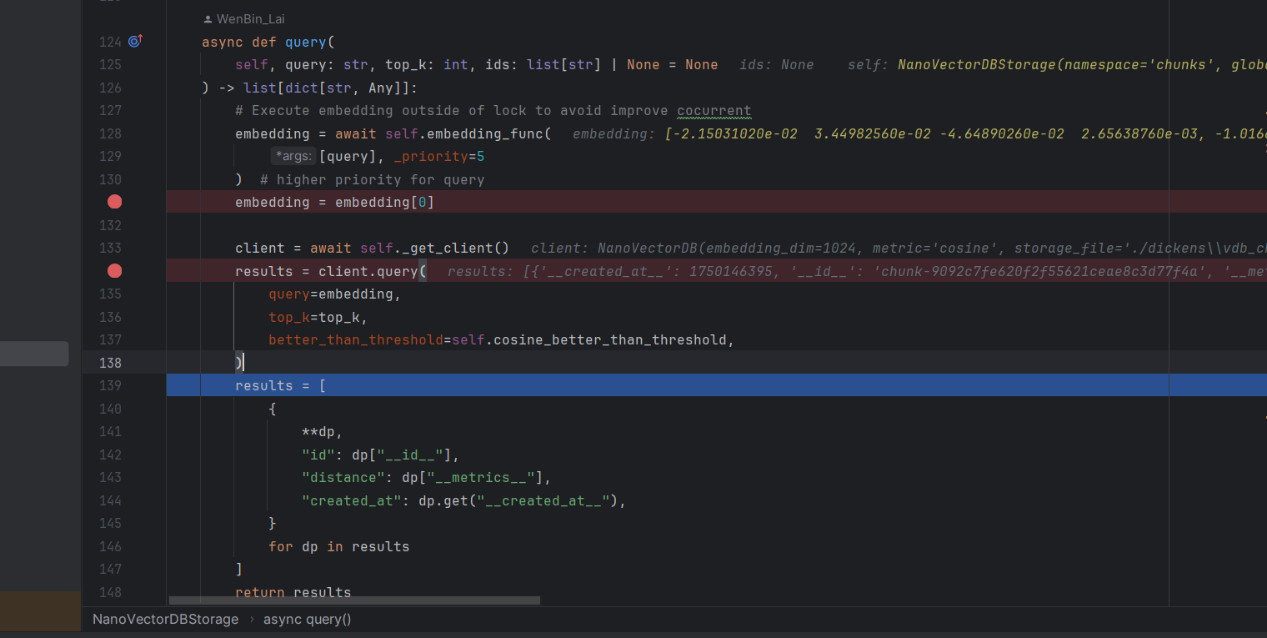
Task: Click the 'return results' statement
Action: (x=293, y=592)
